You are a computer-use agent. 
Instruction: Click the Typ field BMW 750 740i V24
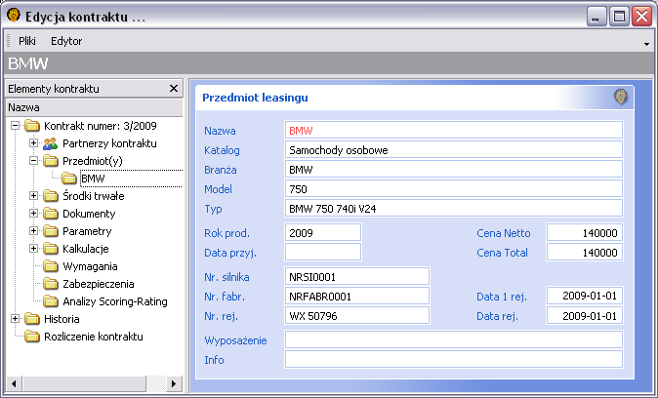pyautogui.click(x=454, y=209)
